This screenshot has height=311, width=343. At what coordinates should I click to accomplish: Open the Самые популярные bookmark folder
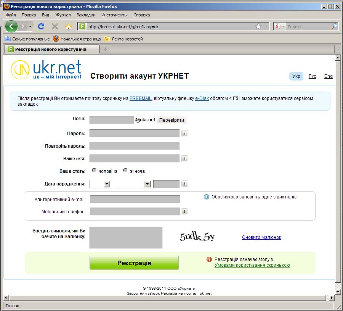click(27, 39)
